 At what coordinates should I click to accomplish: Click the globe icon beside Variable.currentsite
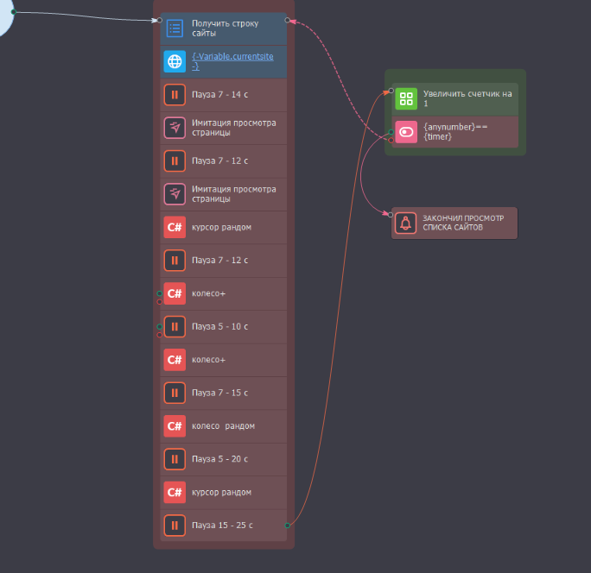175,61
